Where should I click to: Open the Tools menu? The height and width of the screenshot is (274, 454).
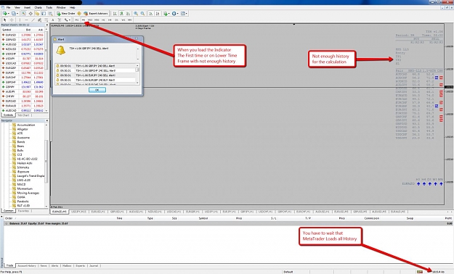[x=49, y=7]
